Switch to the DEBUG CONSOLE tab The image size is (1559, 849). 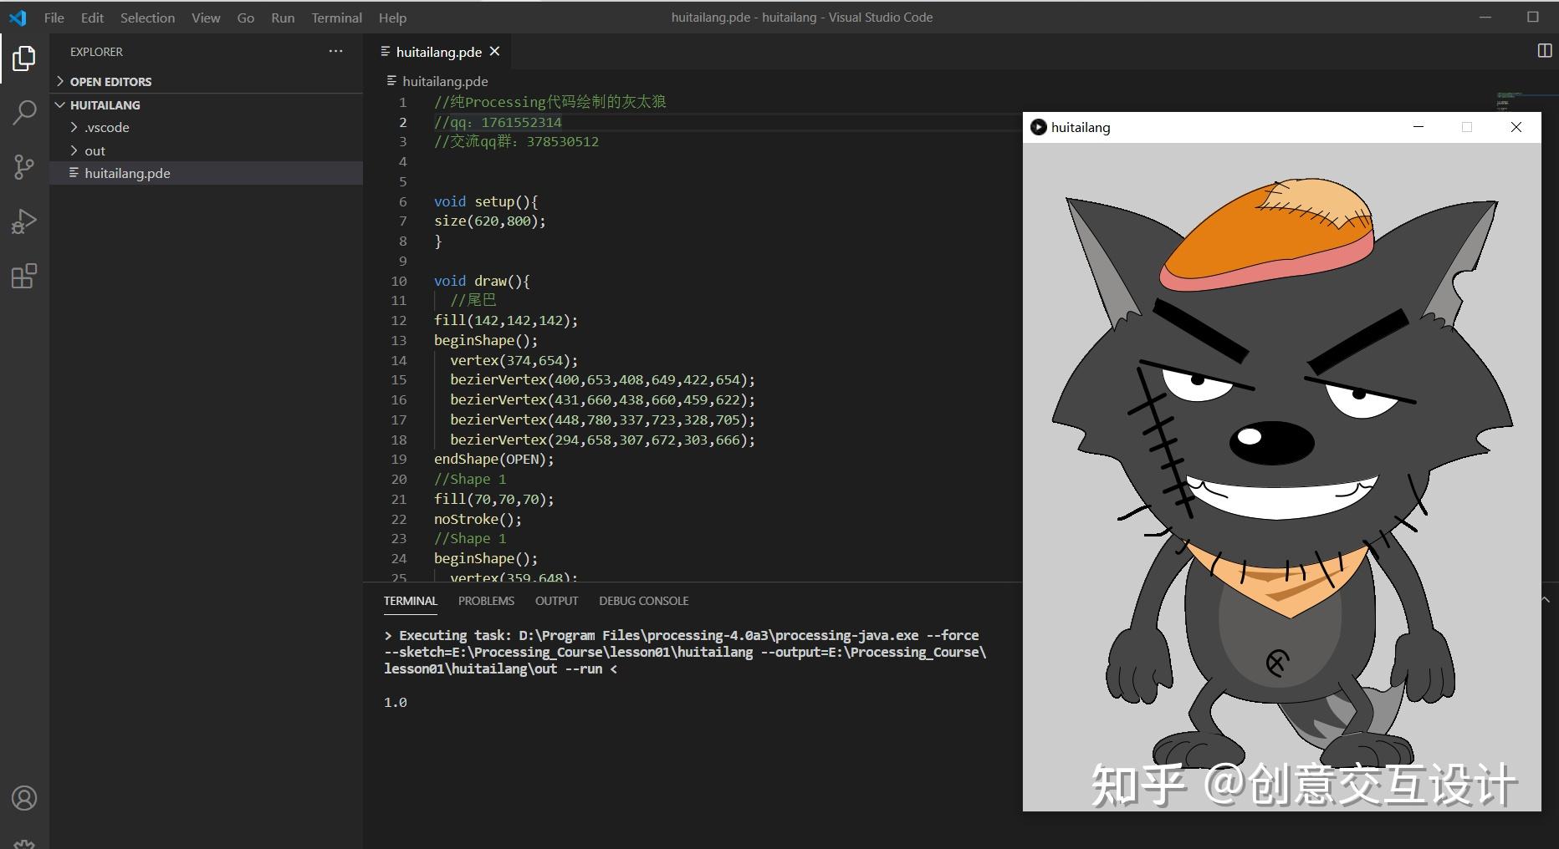pos(643,600)
